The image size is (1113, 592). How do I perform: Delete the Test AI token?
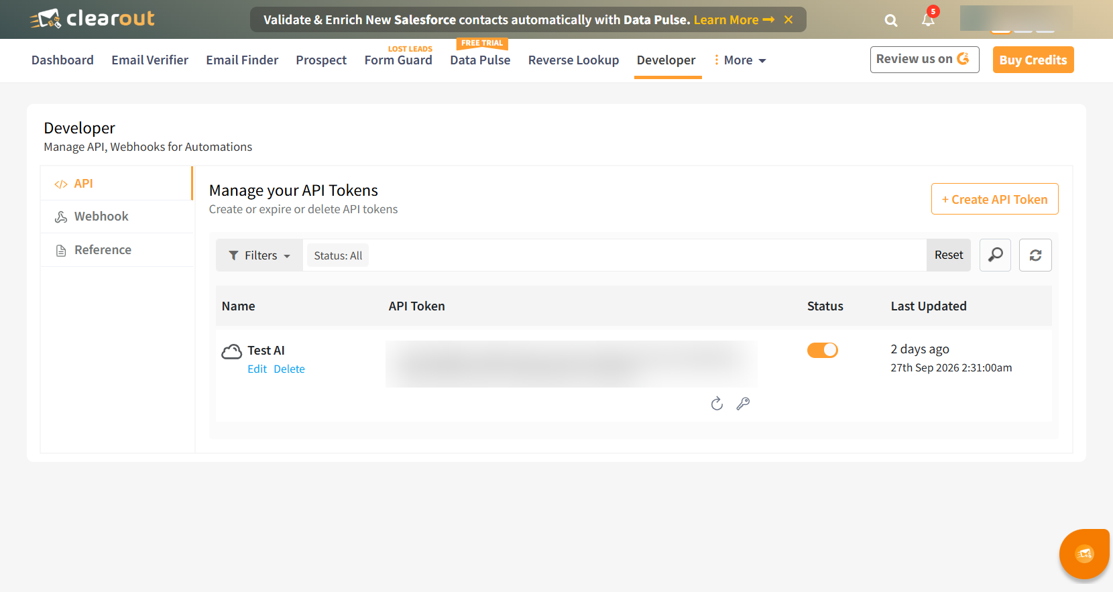tap(289, 369)
